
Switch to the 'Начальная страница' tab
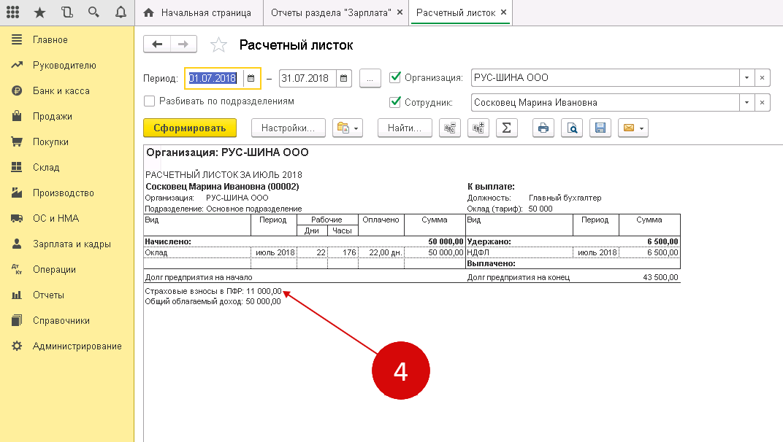coord(197,13)
